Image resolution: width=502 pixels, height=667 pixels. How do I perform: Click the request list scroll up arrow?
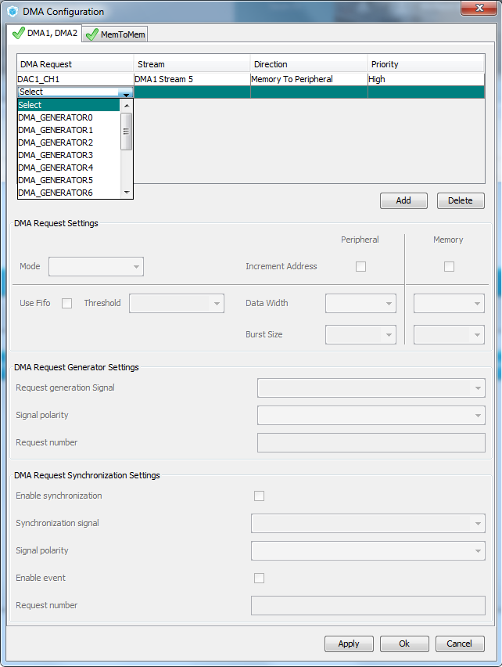127,106
